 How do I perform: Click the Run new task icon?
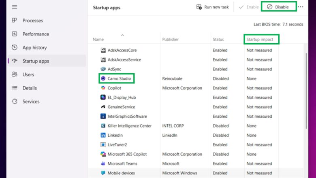(199, 7)
